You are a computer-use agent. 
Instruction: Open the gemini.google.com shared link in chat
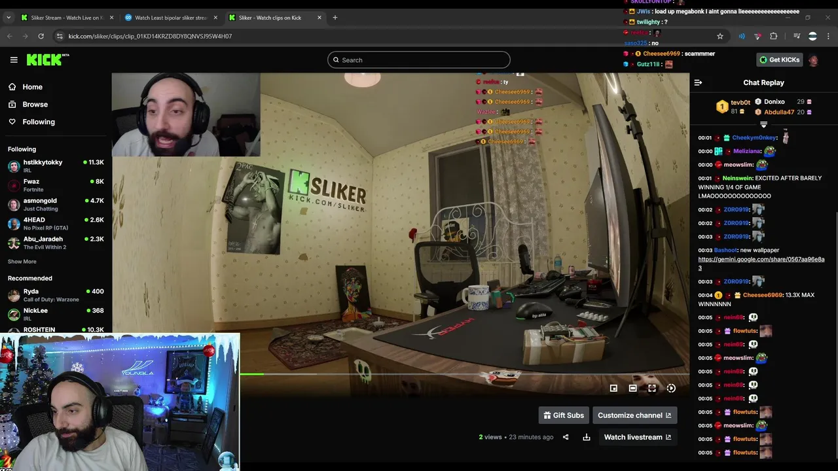[x=761, y=264]
